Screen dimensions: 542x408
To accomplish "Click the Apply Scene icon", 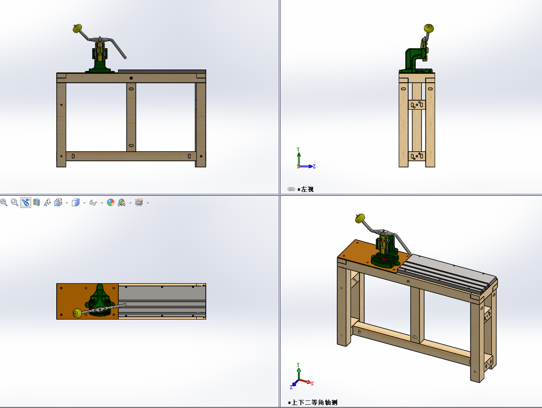I will click(x=122, y=202).
